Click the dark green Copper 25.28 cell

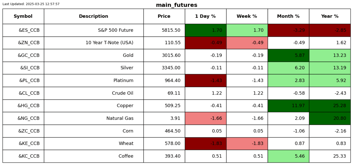330,106
